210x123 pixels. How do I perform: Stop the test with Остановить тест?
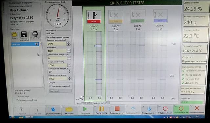[x=117, y=110]
